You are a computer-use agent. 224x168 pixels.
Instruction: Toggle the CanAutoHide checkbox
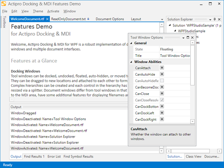coord(162,74)
